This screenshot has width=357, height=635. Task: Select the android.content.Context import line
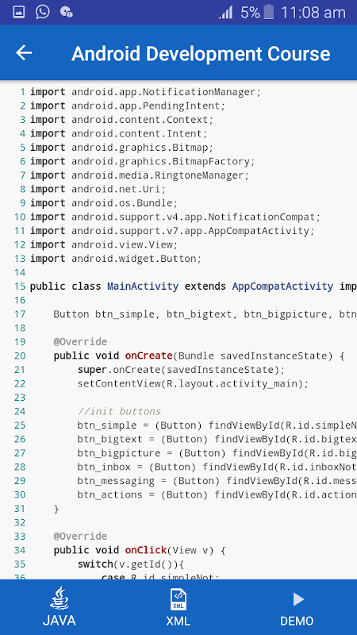pos(121,120)
